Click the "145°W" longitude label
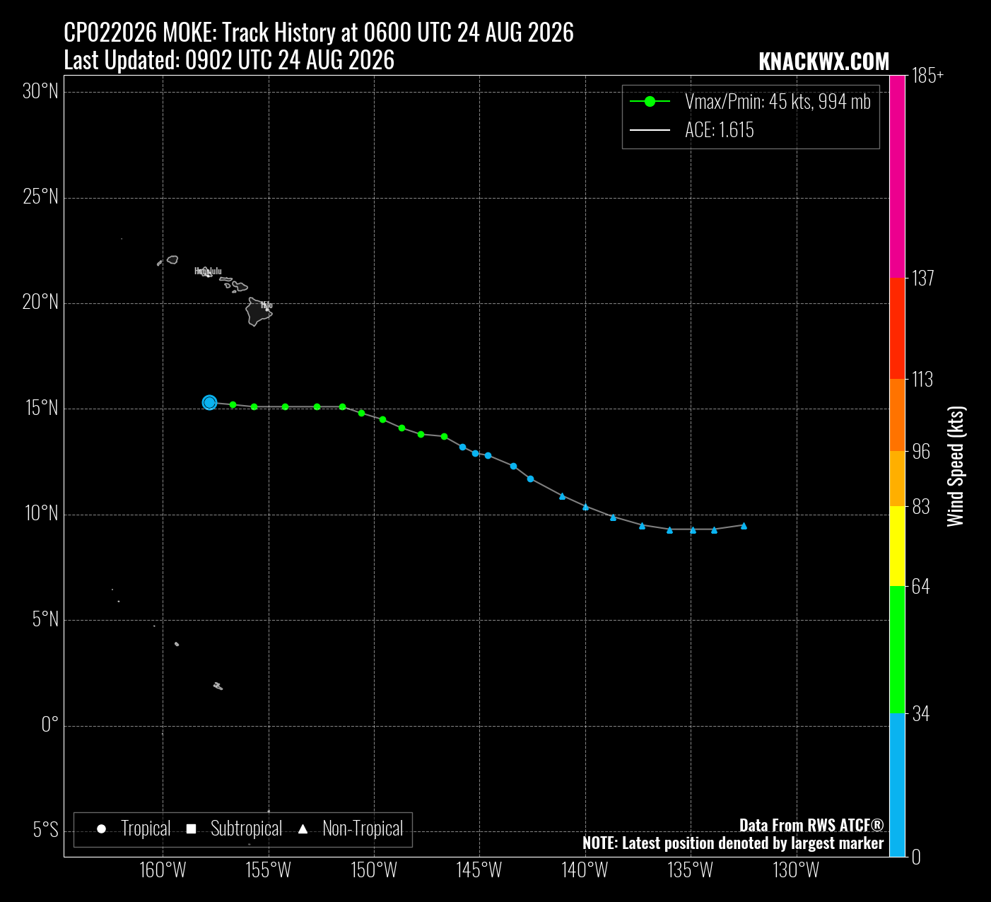Image resolution: width=991 pixels, height=902 pixels. pos(479,870)
